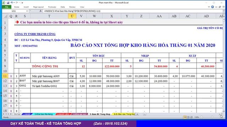Screen dimensions: 227x127
Task: Select column U header
Action: [x=72, y=16]
